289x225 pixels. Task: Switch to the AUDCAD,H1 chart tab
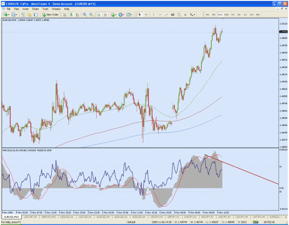[x=121, y=217]
